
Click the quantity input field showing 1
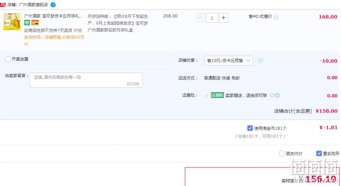point(212,18)
